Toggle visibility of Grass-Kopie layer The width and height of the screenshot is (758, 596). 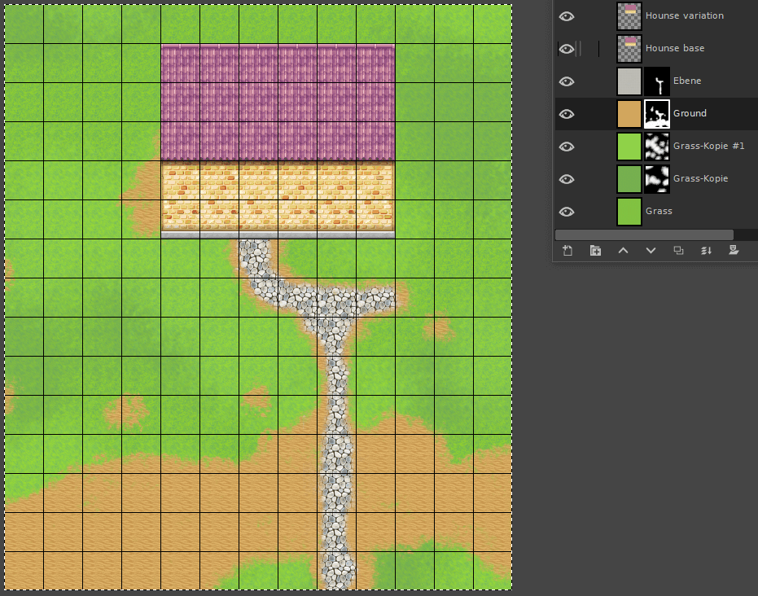click(567, 179)
